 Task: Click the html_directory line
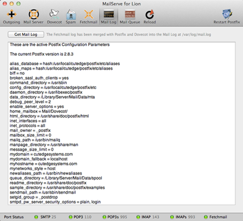[49, 116]
